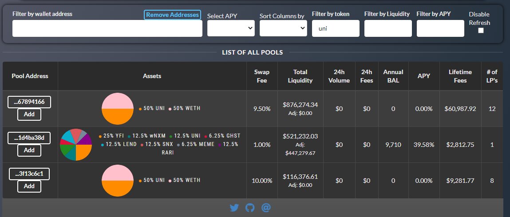
Task: Click pool address ...1d4ba38d button
Action: pyautogui.click(x=29, y=138)
